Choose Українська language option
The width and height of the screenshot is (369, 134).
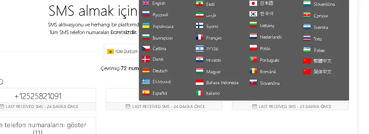(163, 26)
